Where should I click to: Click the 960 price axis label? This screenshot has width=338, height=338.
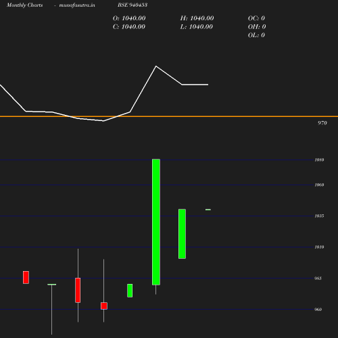pyautogui.click(x=318, y=310)
